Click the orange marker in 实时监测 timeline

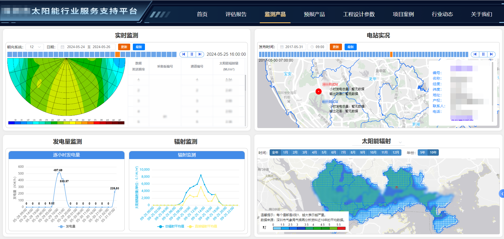tap(118, 54)
